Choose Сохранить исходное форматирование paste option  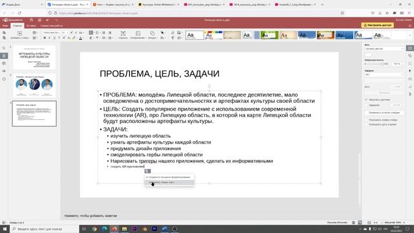169,177
